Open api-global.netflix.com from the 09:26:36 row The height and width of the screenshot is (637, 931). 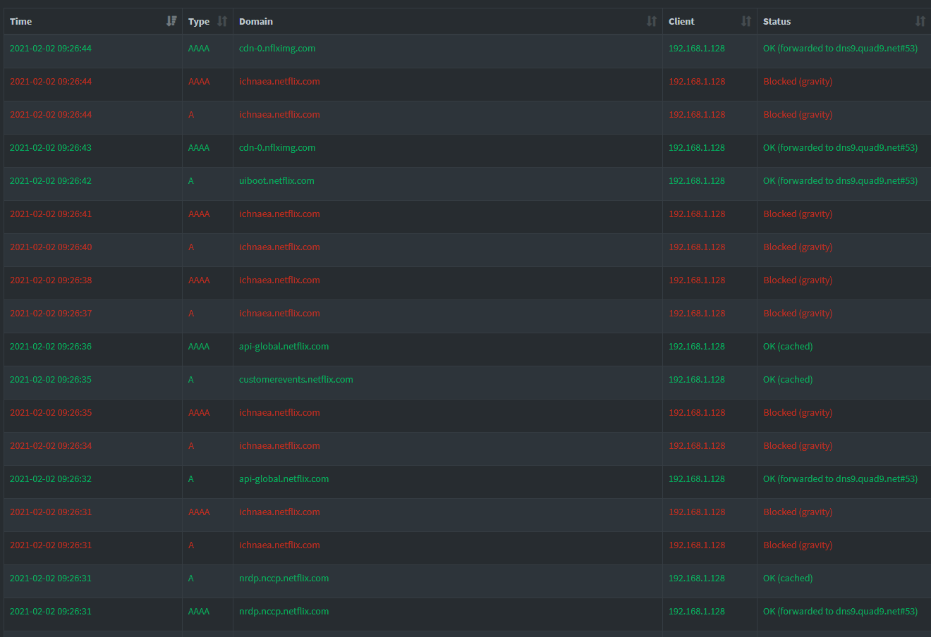pos(284,347)
